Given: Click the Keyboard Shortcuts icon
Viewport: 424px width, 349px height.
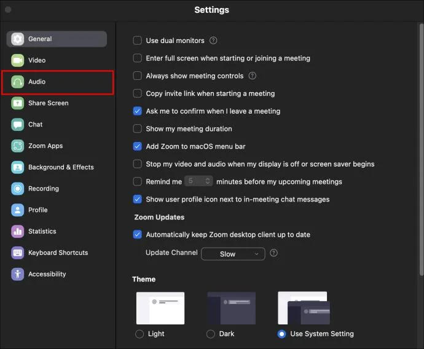Looking at the screenshot, I should (x=18, y=253).
